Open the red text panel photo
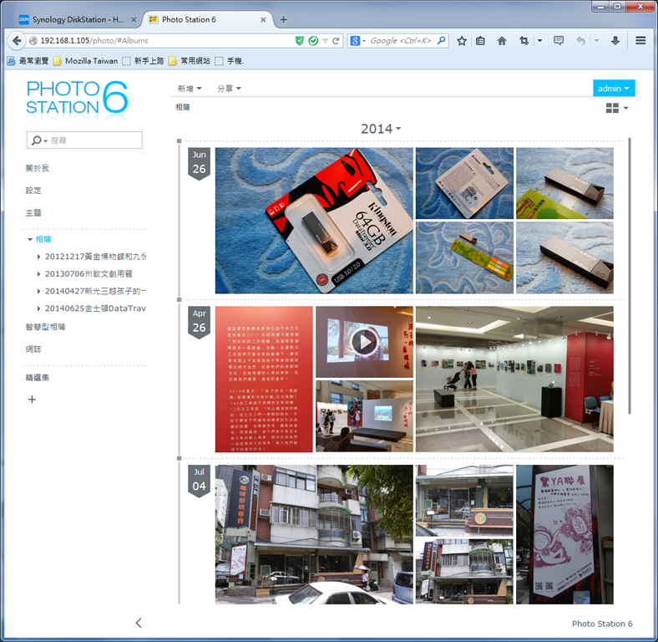Viewport: 658px width, 642px height. (x=264, y=379)
